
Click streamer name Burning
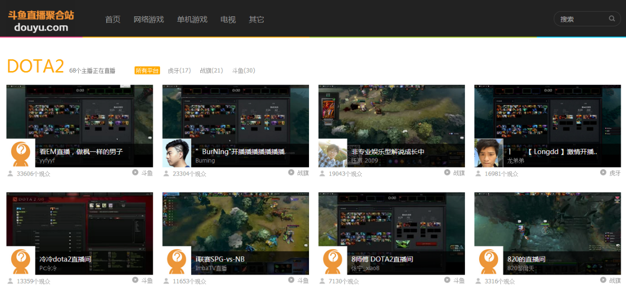205,161
